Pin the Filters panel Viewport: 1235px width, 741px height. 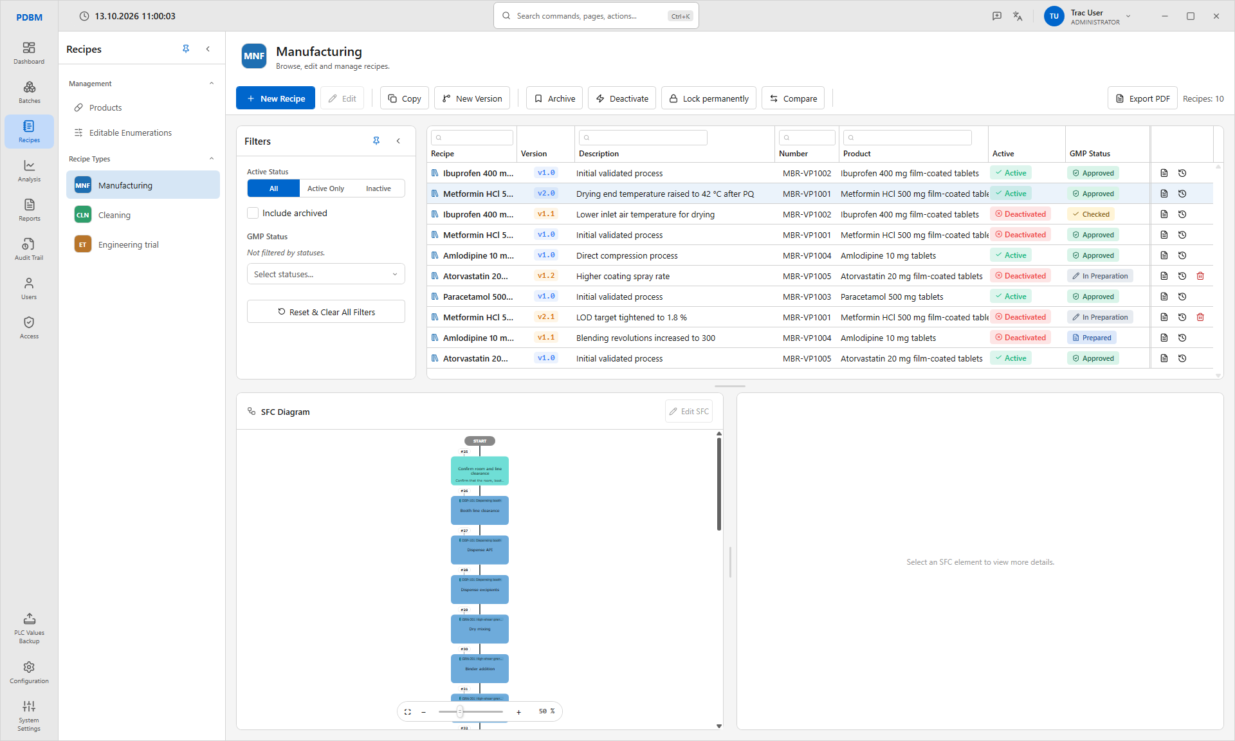376,141
